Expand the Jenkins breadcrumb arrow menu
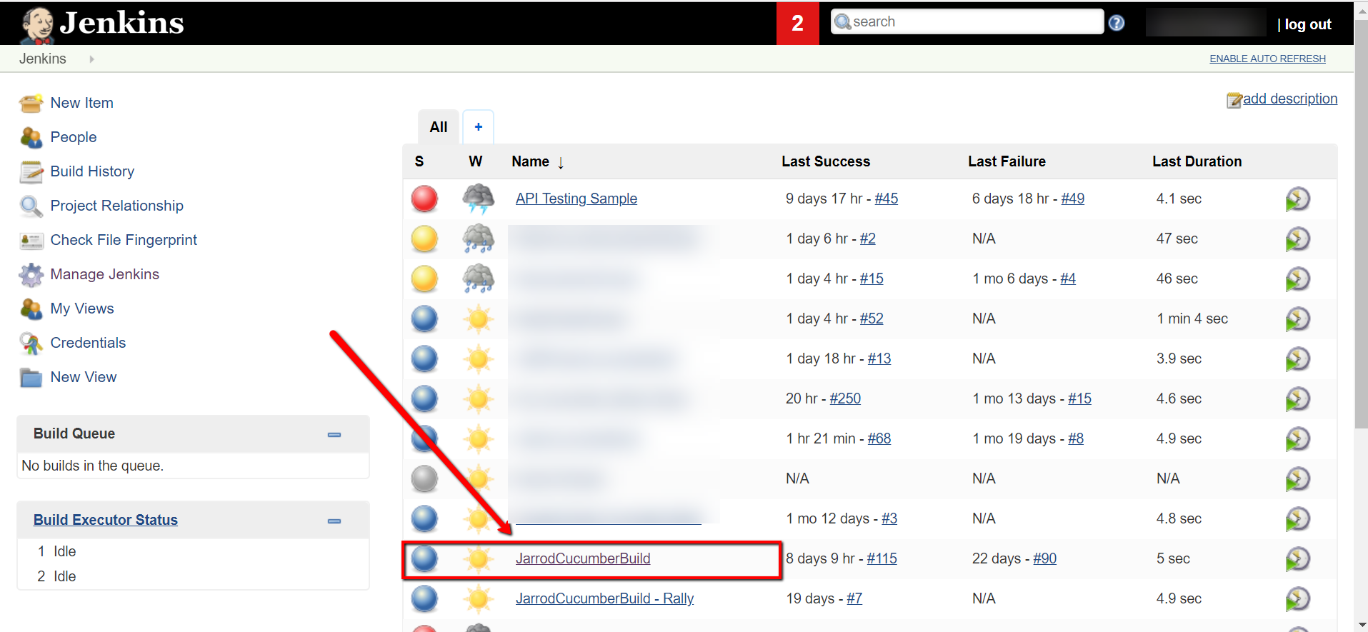1368x632 pixels. coord(91,59)
